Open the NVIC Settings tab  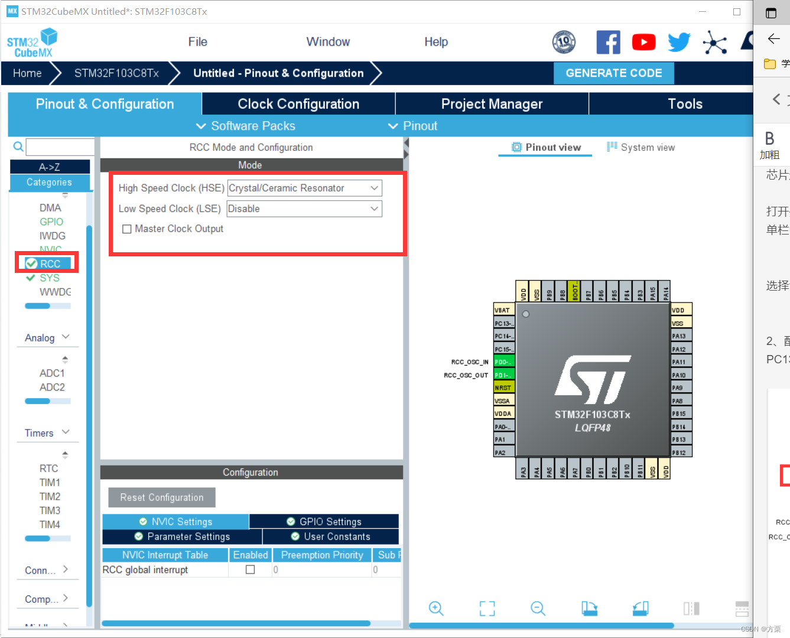[175, 522]
